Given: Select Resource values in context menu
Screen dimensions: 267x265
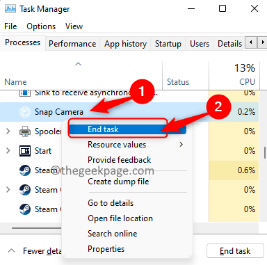Looking at the screenshot, I should tap(117, 145).
